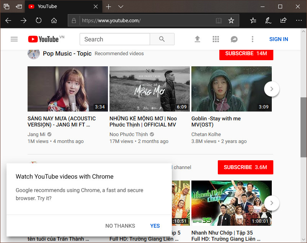Viewport: 307px width, 243px height.
Task: Click into the YouTube Search field
Action: tap(115, 39)
